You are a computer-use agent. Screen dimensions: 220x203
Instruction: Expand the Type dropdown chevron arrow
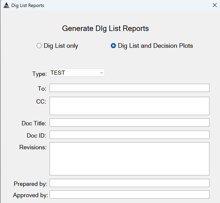click(x=102, y=73)
